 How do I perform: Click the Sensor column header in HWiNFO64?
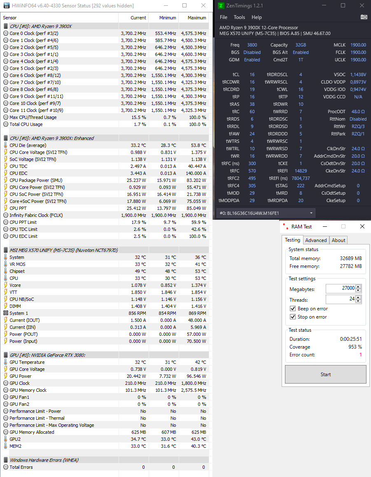coord(59,18)
